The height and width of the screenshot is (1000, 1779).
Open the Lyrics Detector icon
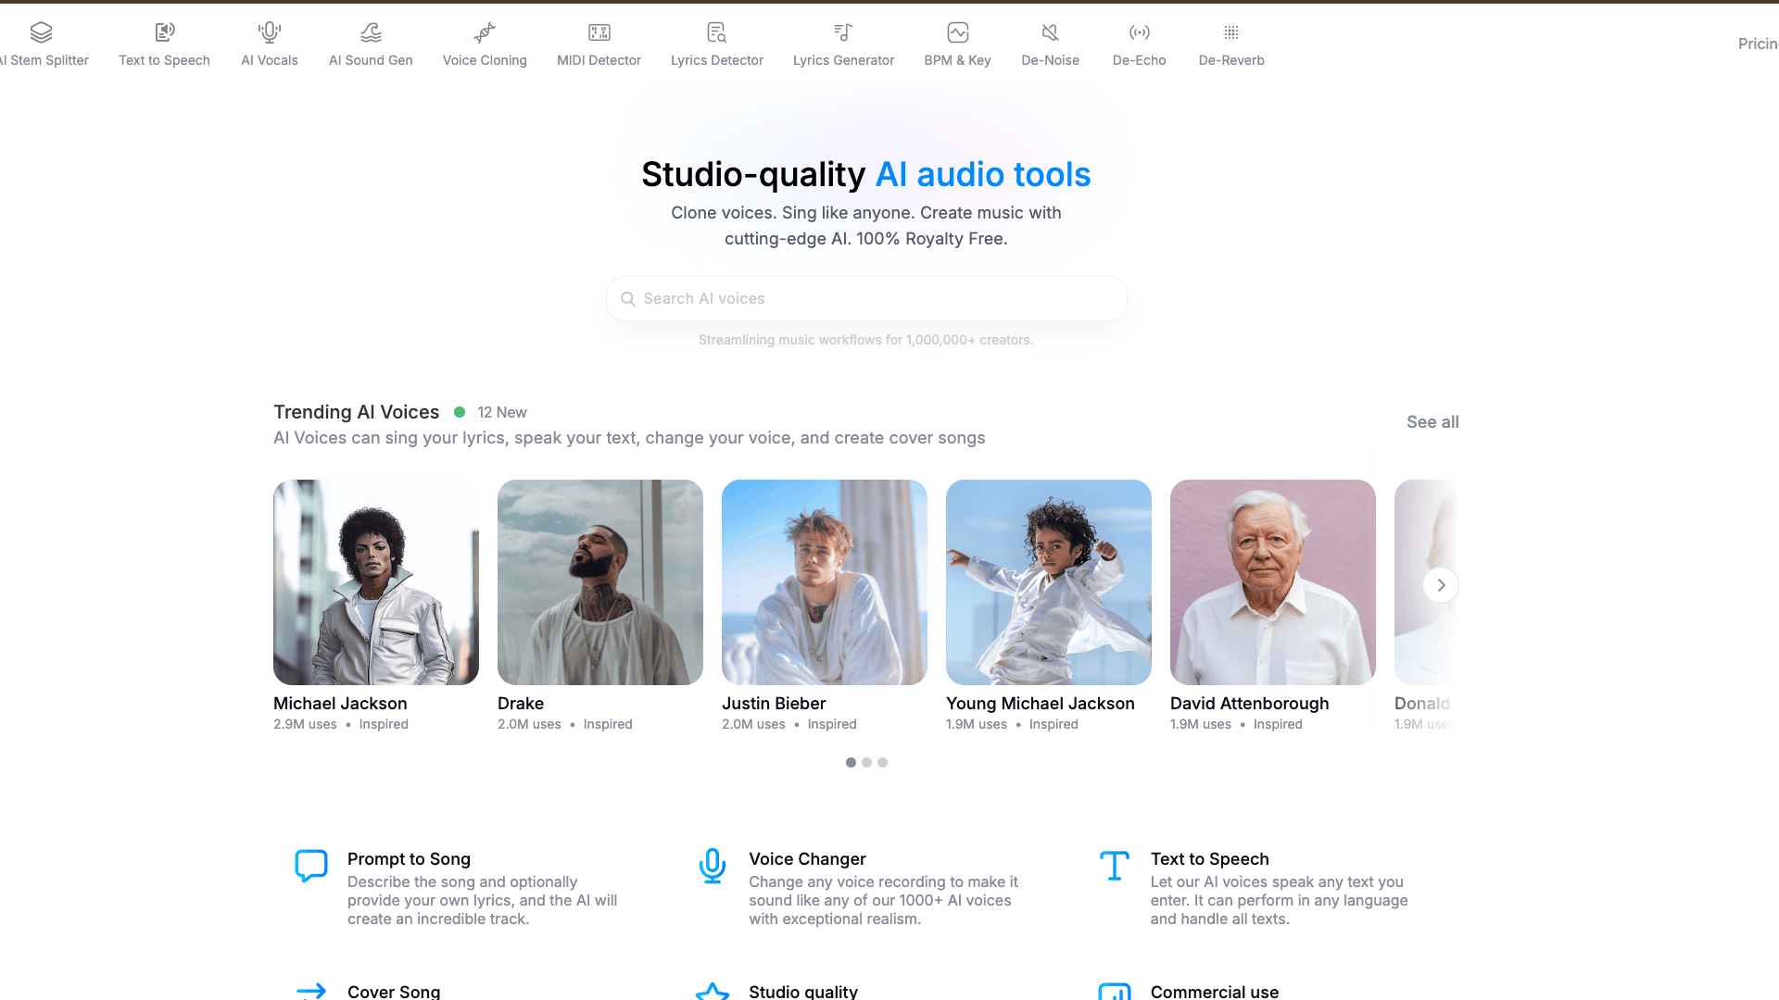pyautogui.click(x=716, y=33)
